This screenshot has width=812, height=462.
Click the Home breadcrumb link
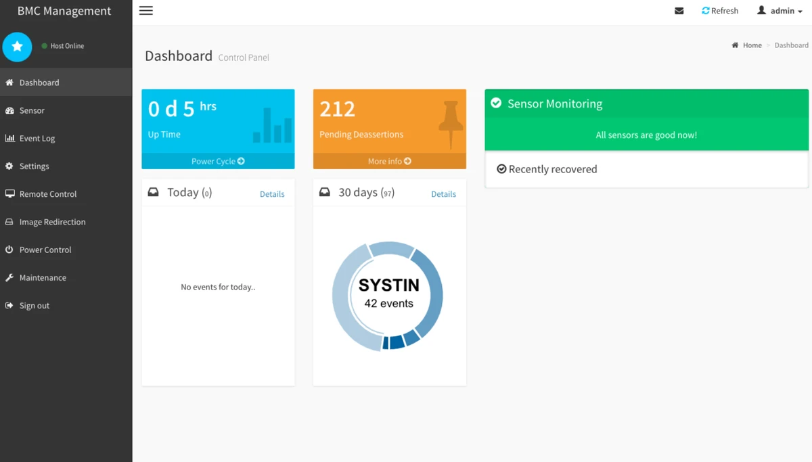752,45
